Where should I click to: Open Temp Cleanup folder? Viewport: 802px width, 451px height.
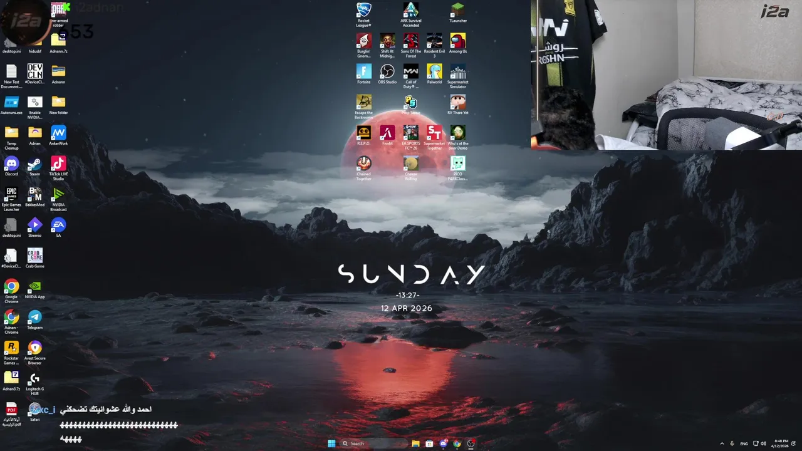[x=11, y=137]
